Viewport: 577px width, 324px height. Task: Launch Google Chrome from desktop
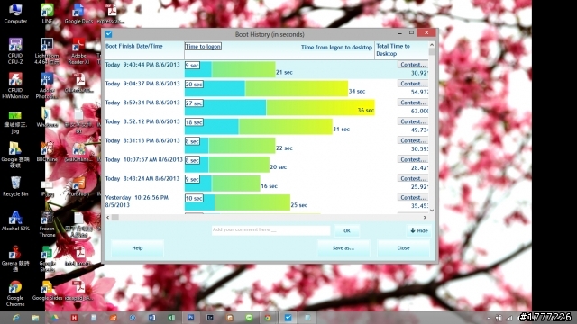(x=15, y=293)
